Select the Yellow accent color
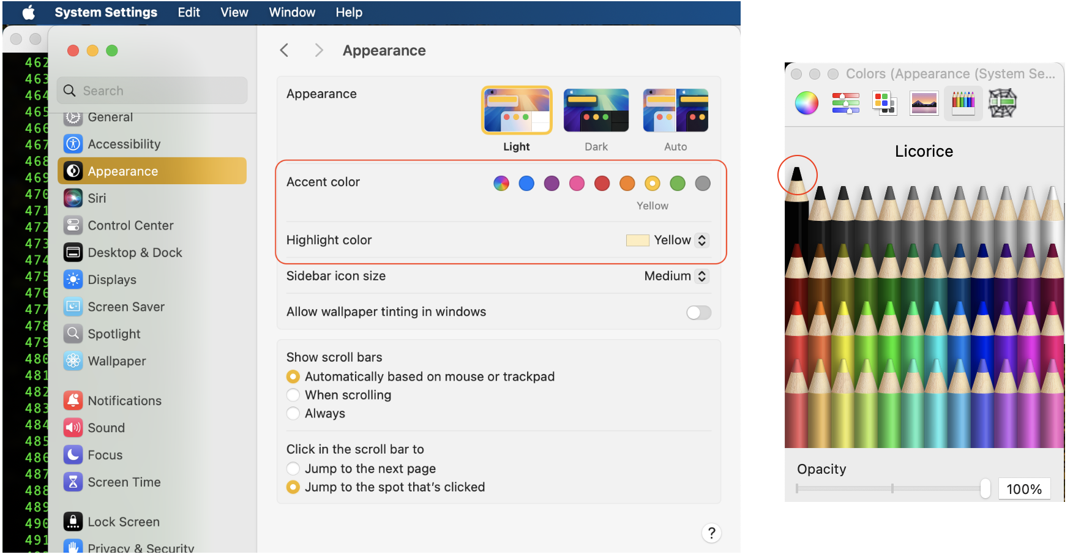This screenshot has width=1092, height=557. [x=653, y=183]
